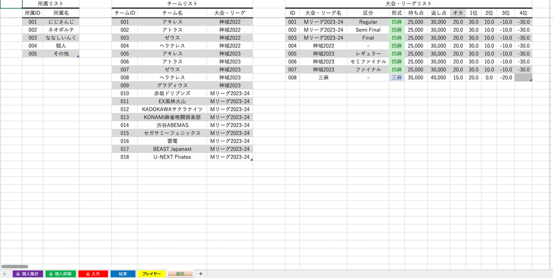553x278 pixels.
Task: Select the 所属名 header cell
Action: click(61, 13)
